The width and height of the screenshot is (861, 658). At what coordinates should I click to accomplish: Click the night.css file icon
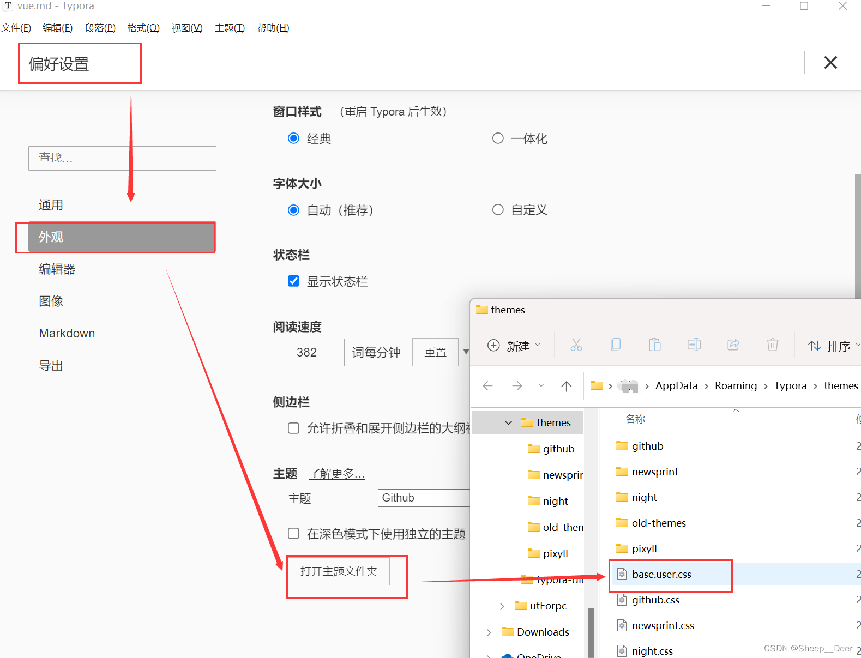[x=622, y=651]
